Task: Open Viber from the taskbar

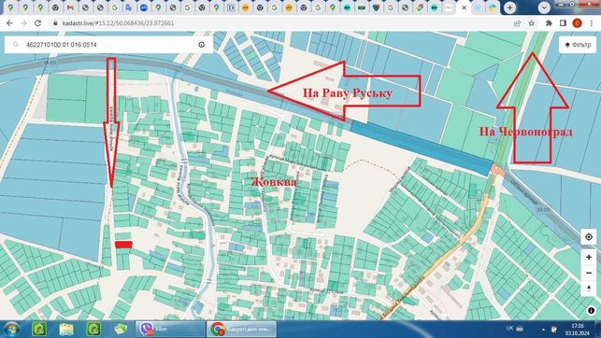Action: coord(170,329)
